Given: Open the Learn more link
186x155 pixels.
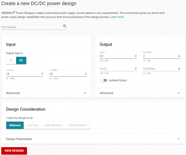Looking at the screenshot, I should [117, 17].
